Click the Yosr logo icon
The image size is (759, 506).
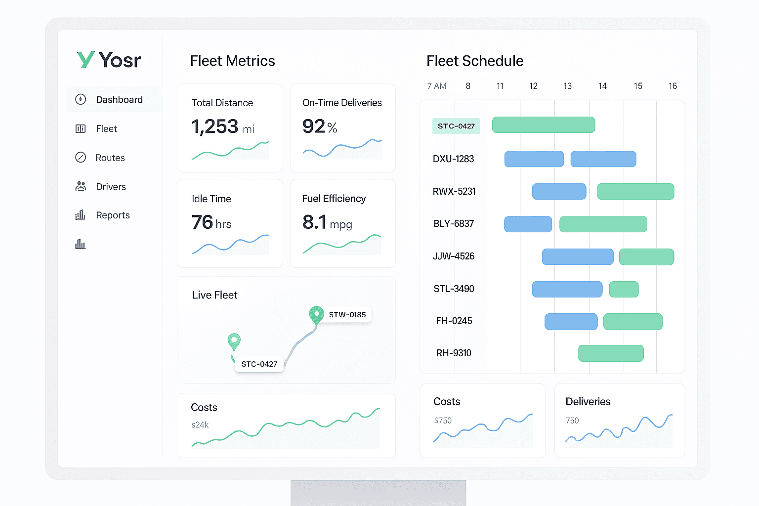(x=85, y=60)
